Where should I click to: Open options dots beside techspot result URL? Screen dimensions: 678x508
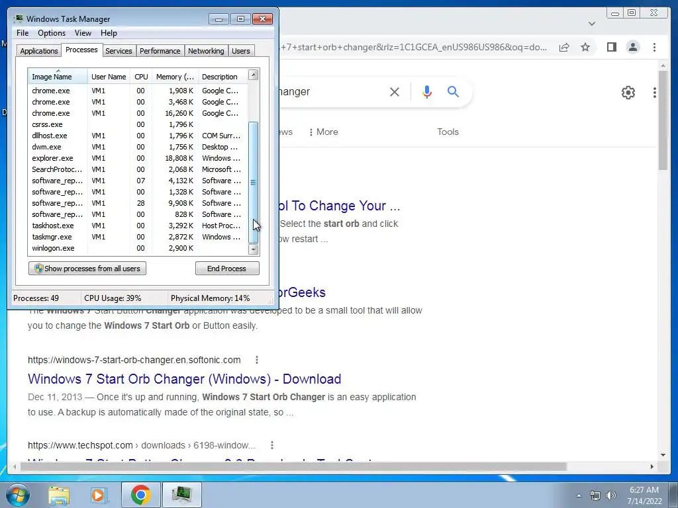(272, 445)
